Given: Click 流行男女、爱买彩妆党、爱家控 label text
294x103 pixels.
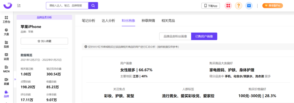Looking at the screenshot, I should [188, 96].
